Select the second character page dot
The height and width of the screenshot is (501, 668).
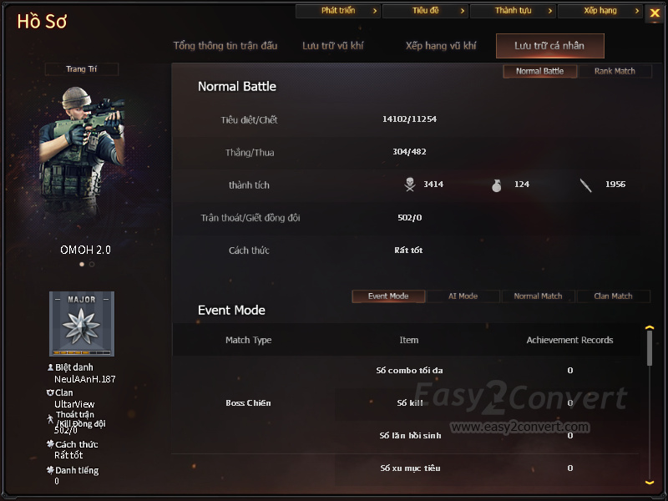[92, 264]
